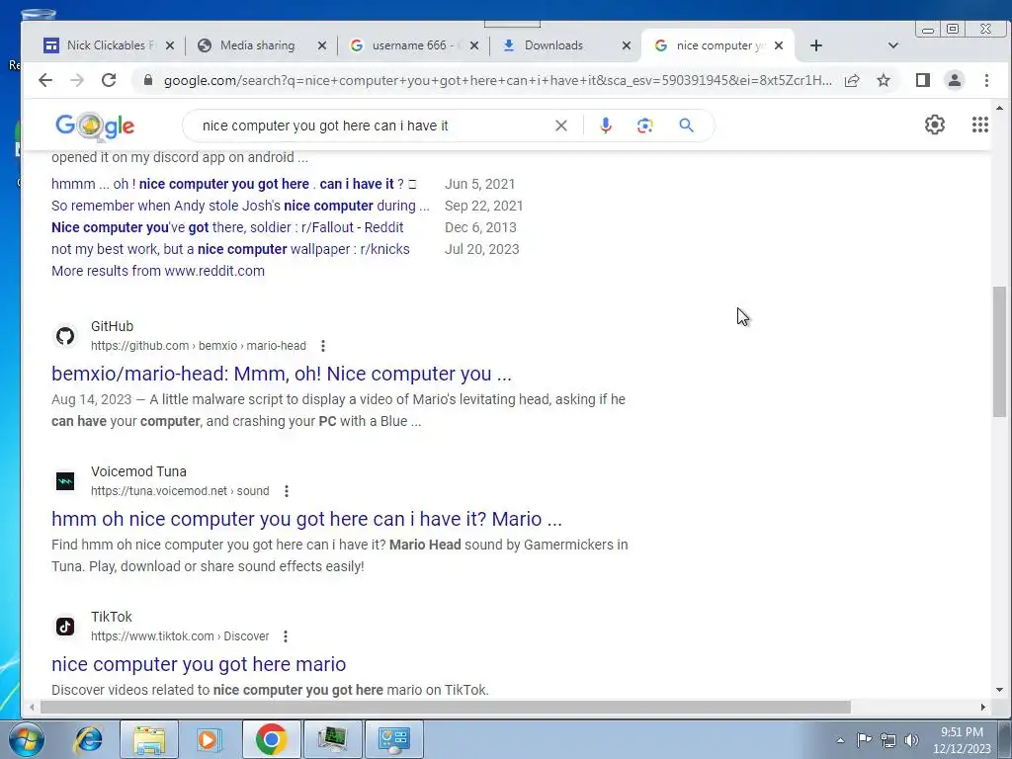Screen dimensions: 1012x759
Task: Open the Chrome three-dot menu
Action: [986, 80]
